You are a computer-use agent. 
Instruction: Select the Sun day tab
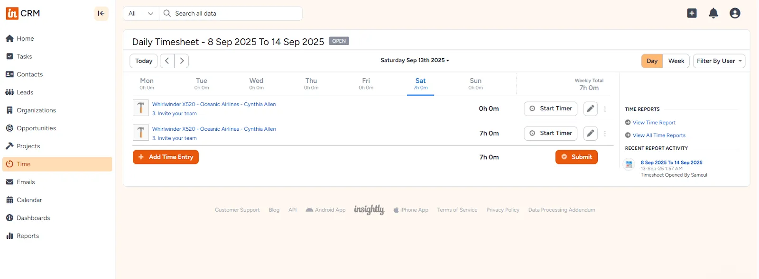(x=475, y=84)
